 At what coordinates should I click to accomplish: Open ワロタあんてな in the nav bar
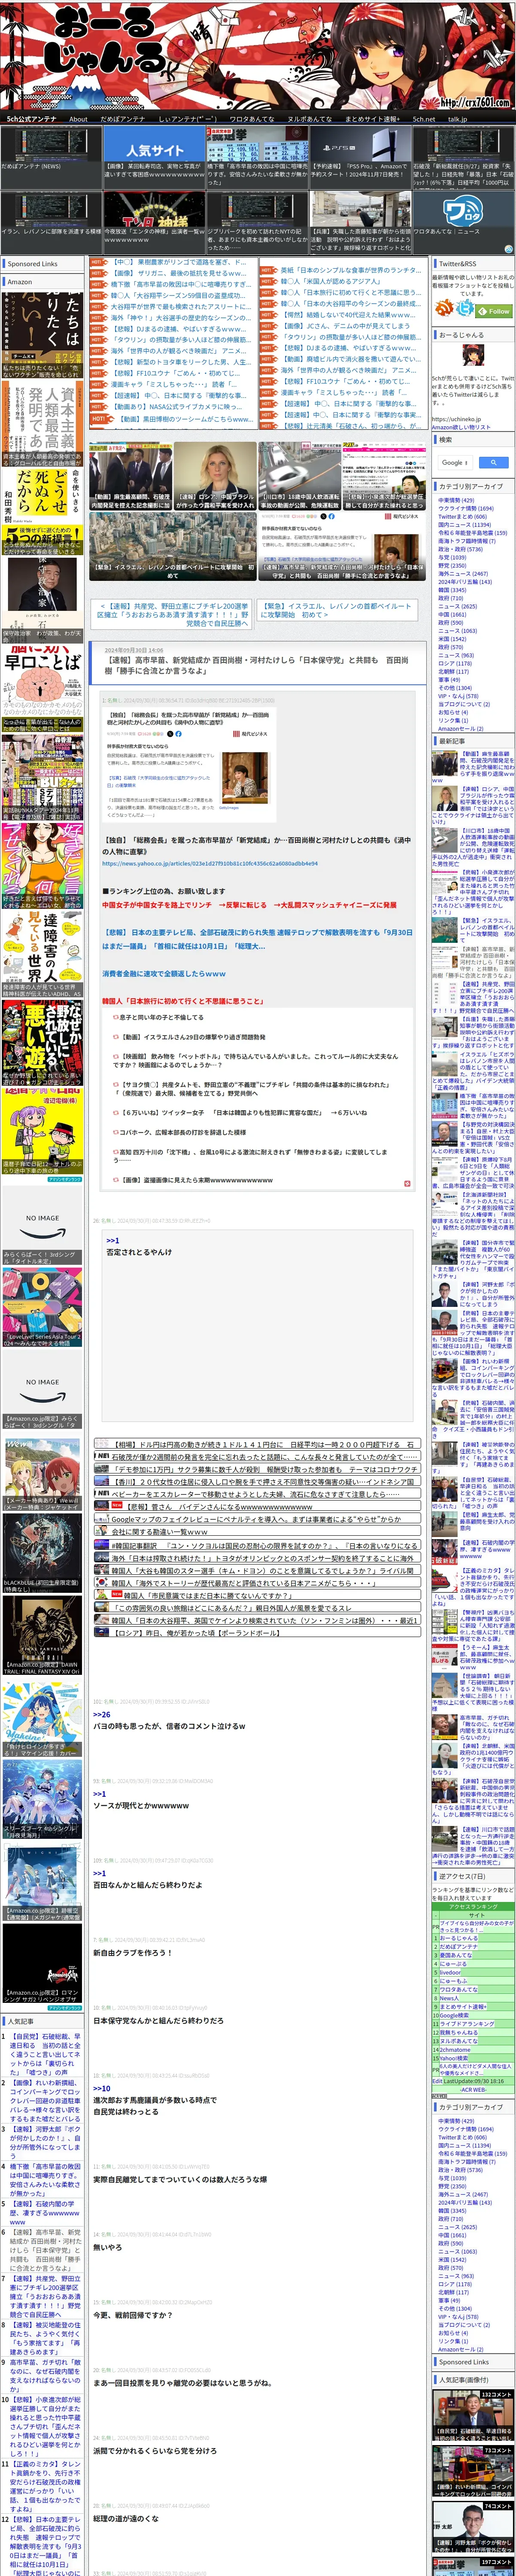point(251,119)
